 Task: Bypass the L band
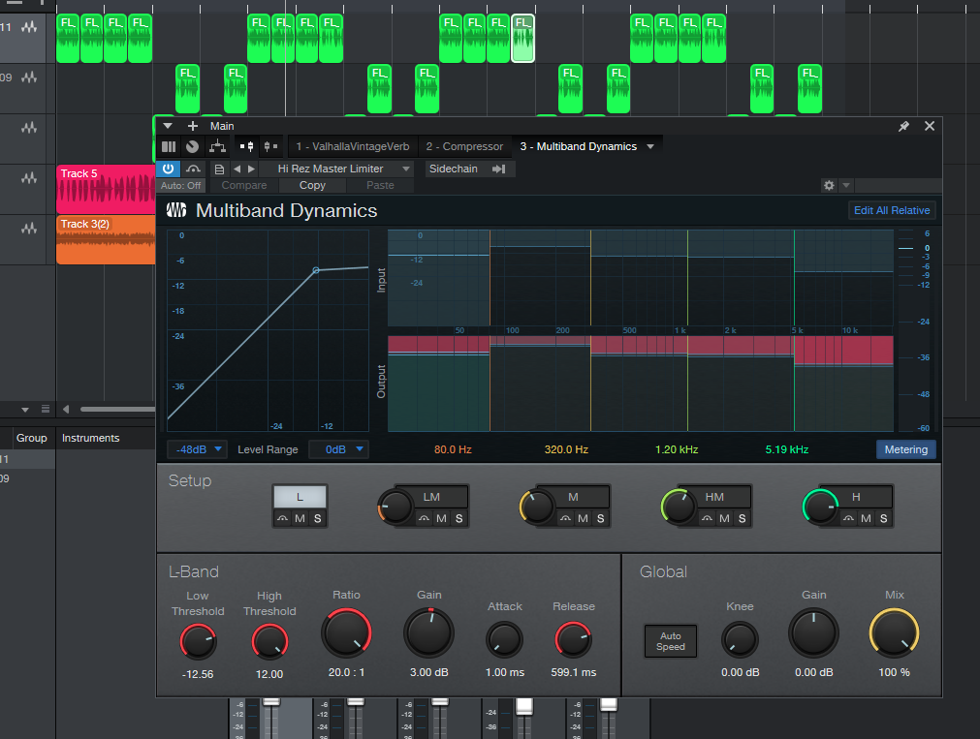282,518
